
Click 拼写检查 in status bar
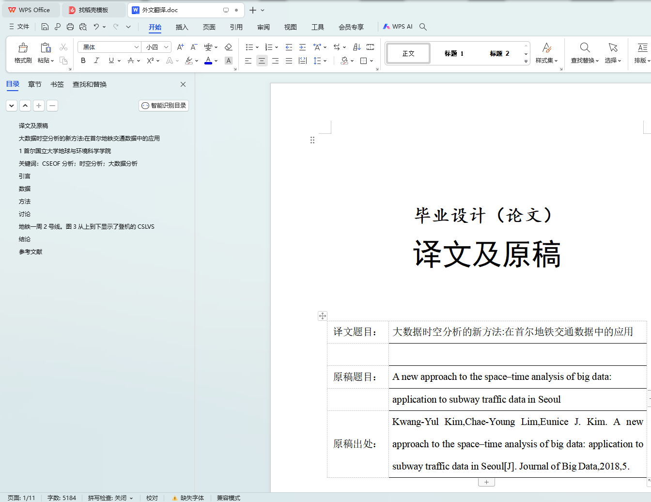click(110, 498)
